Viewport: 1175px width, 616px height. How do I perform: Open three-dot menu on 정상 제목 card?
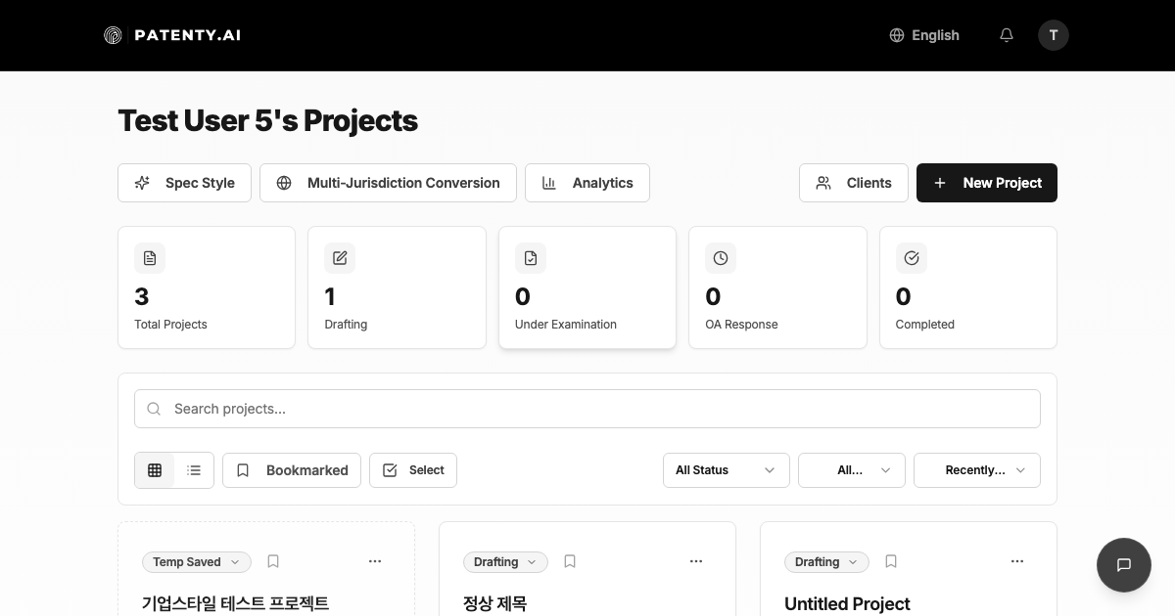click(x=696, y=561)
